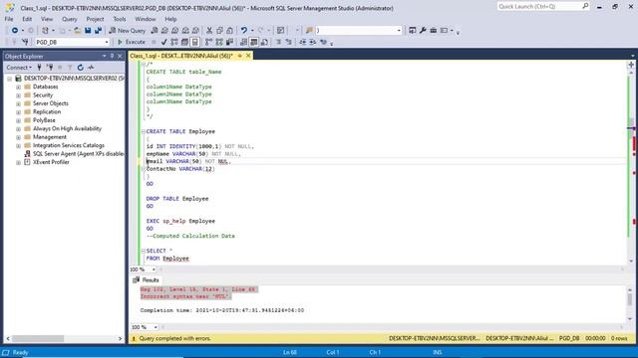Click the Increase Indent icon

click(x=312, y=42)
